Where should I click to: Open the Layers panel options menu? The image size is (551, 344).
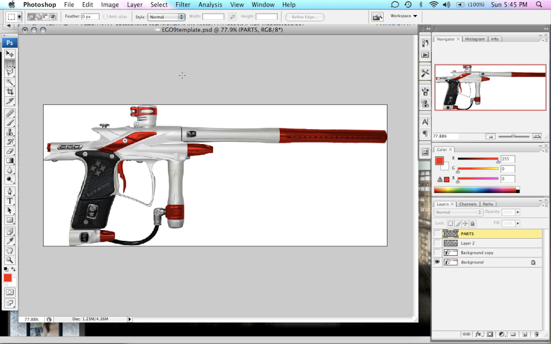[x=546, y=205]
